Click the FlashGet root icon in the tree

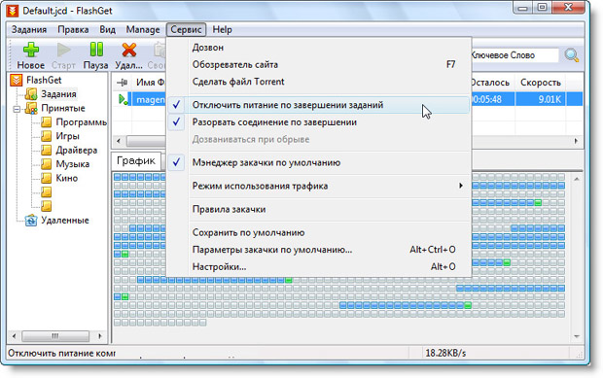click(x=17, y=80)
